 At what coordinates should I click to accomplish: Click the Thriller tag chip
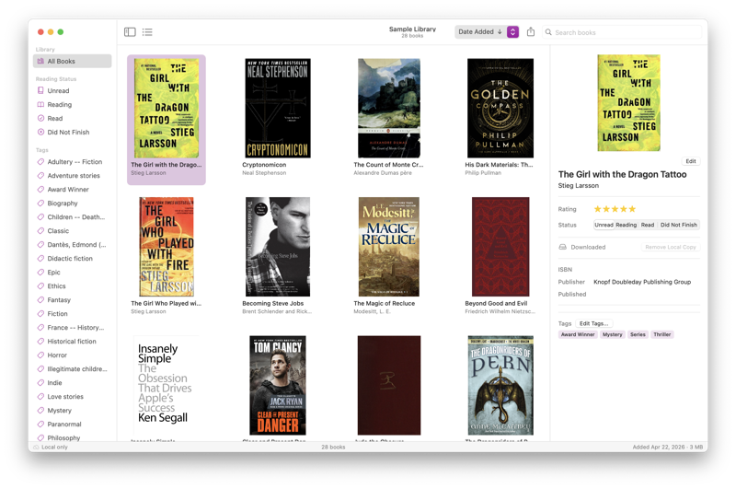pos(661,334)
